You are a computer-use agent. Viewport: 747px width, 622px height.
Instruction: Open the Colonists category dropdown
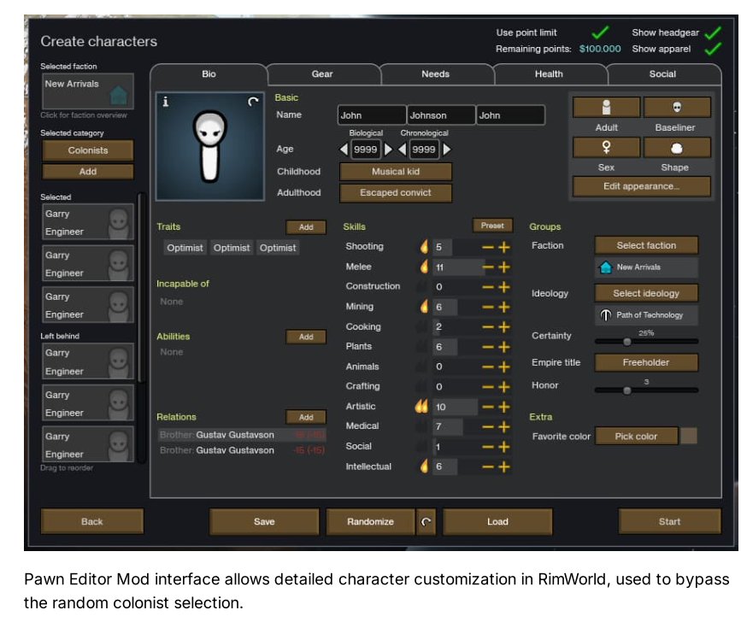[x=88, y=150]
